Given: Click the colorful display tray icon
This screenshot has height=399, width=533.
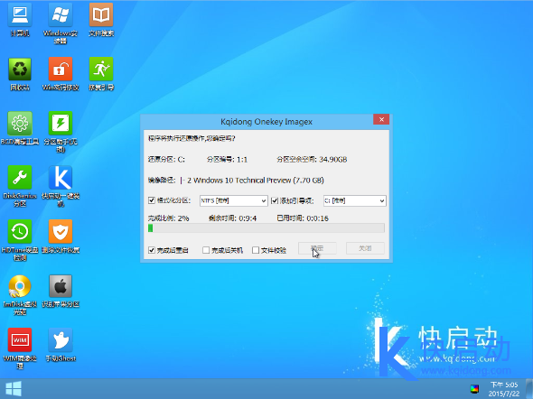Looking at the screenshot, I should (x=474, y=389).
